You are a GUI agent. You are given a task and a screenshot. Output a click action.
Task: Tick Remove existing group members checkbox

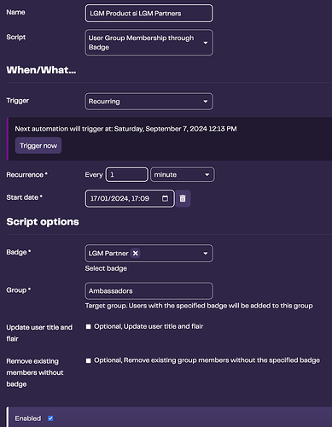pos(89,360)
